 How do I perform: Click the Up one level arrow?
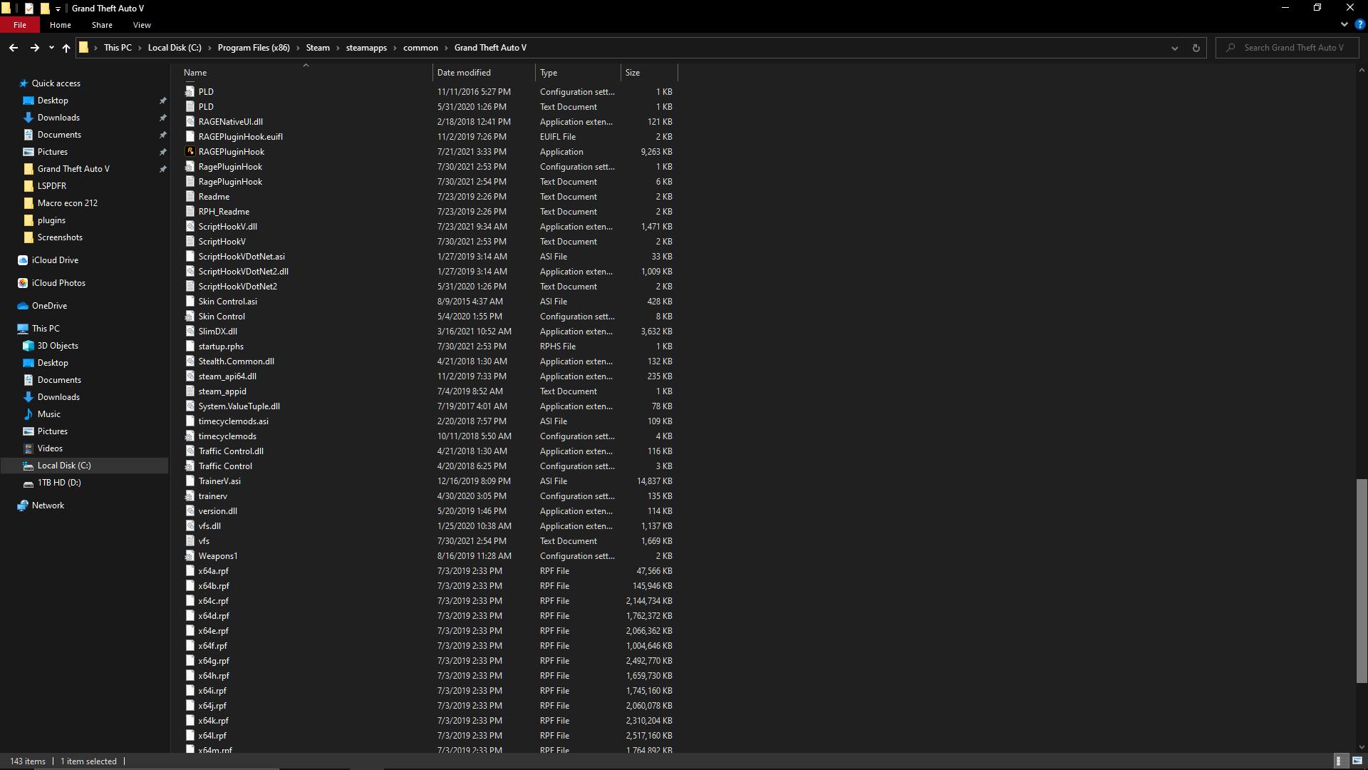click(x=66, y=48)
